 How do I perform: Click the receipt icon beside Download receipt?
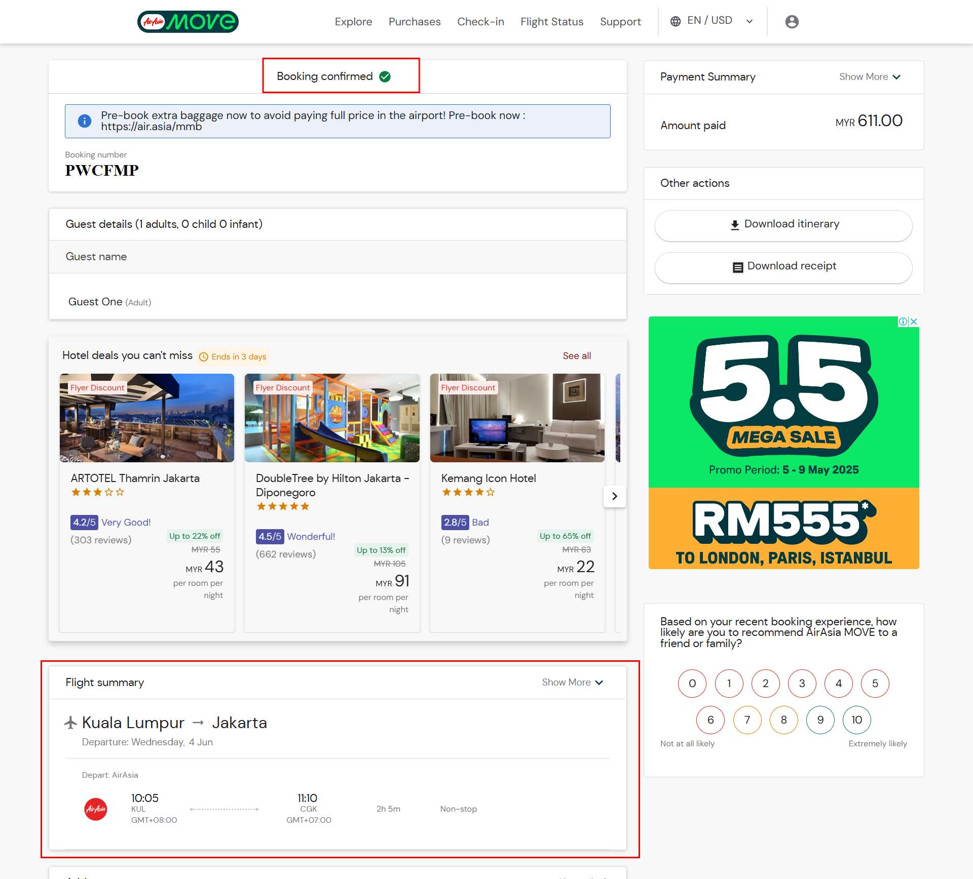[x=738, y=266]
